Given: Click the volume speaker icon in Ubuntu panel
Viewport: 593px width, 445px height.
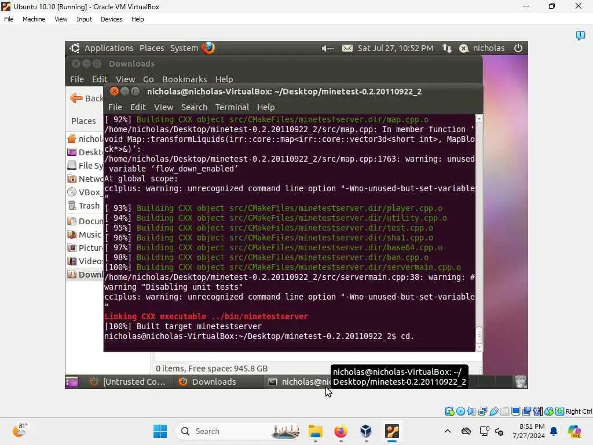Looking at the screenshot, I should pyautogui.click(x=327, y=48).
